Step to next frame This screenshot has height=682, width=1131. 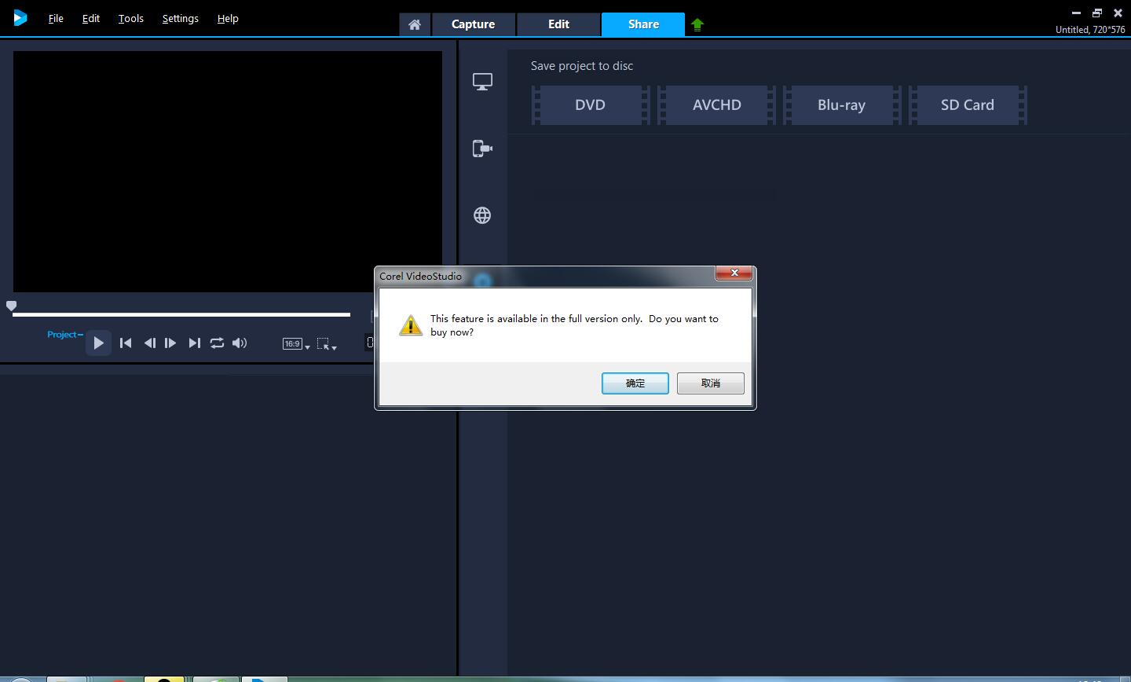coord(170,343)
